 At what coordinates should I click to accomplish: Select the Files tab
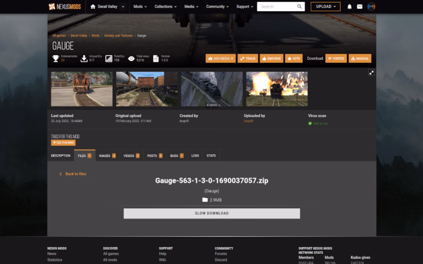coord(85,156)
